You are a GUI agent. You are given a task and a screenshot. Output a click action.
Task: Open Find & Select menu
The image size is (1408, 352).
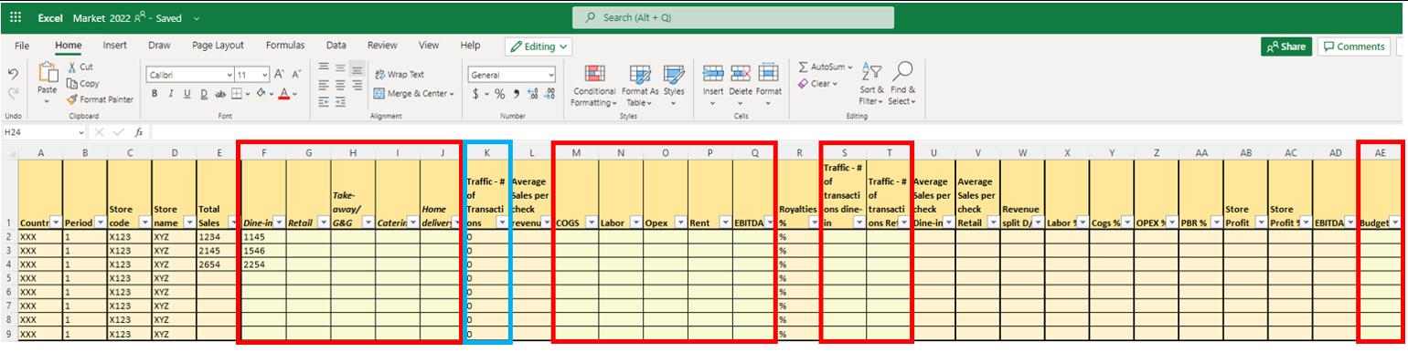click(x=902, y=83)
